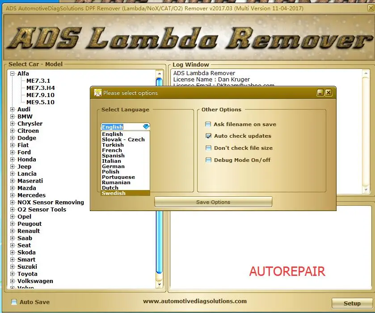Click the Save Options button
375x313 pixels.
pyautogui.click(x=213, y=202)
